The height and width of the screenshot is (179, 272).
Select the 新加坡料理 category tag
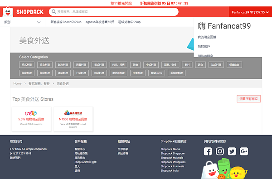(177, 73)
